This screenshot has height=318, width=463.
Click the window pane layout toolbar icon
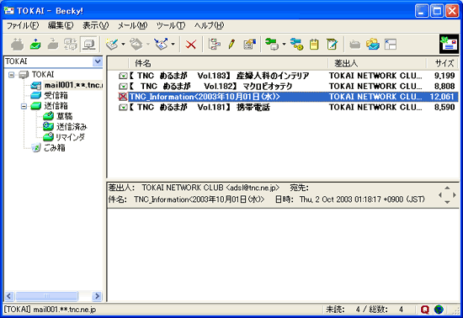tap(391, 45)
